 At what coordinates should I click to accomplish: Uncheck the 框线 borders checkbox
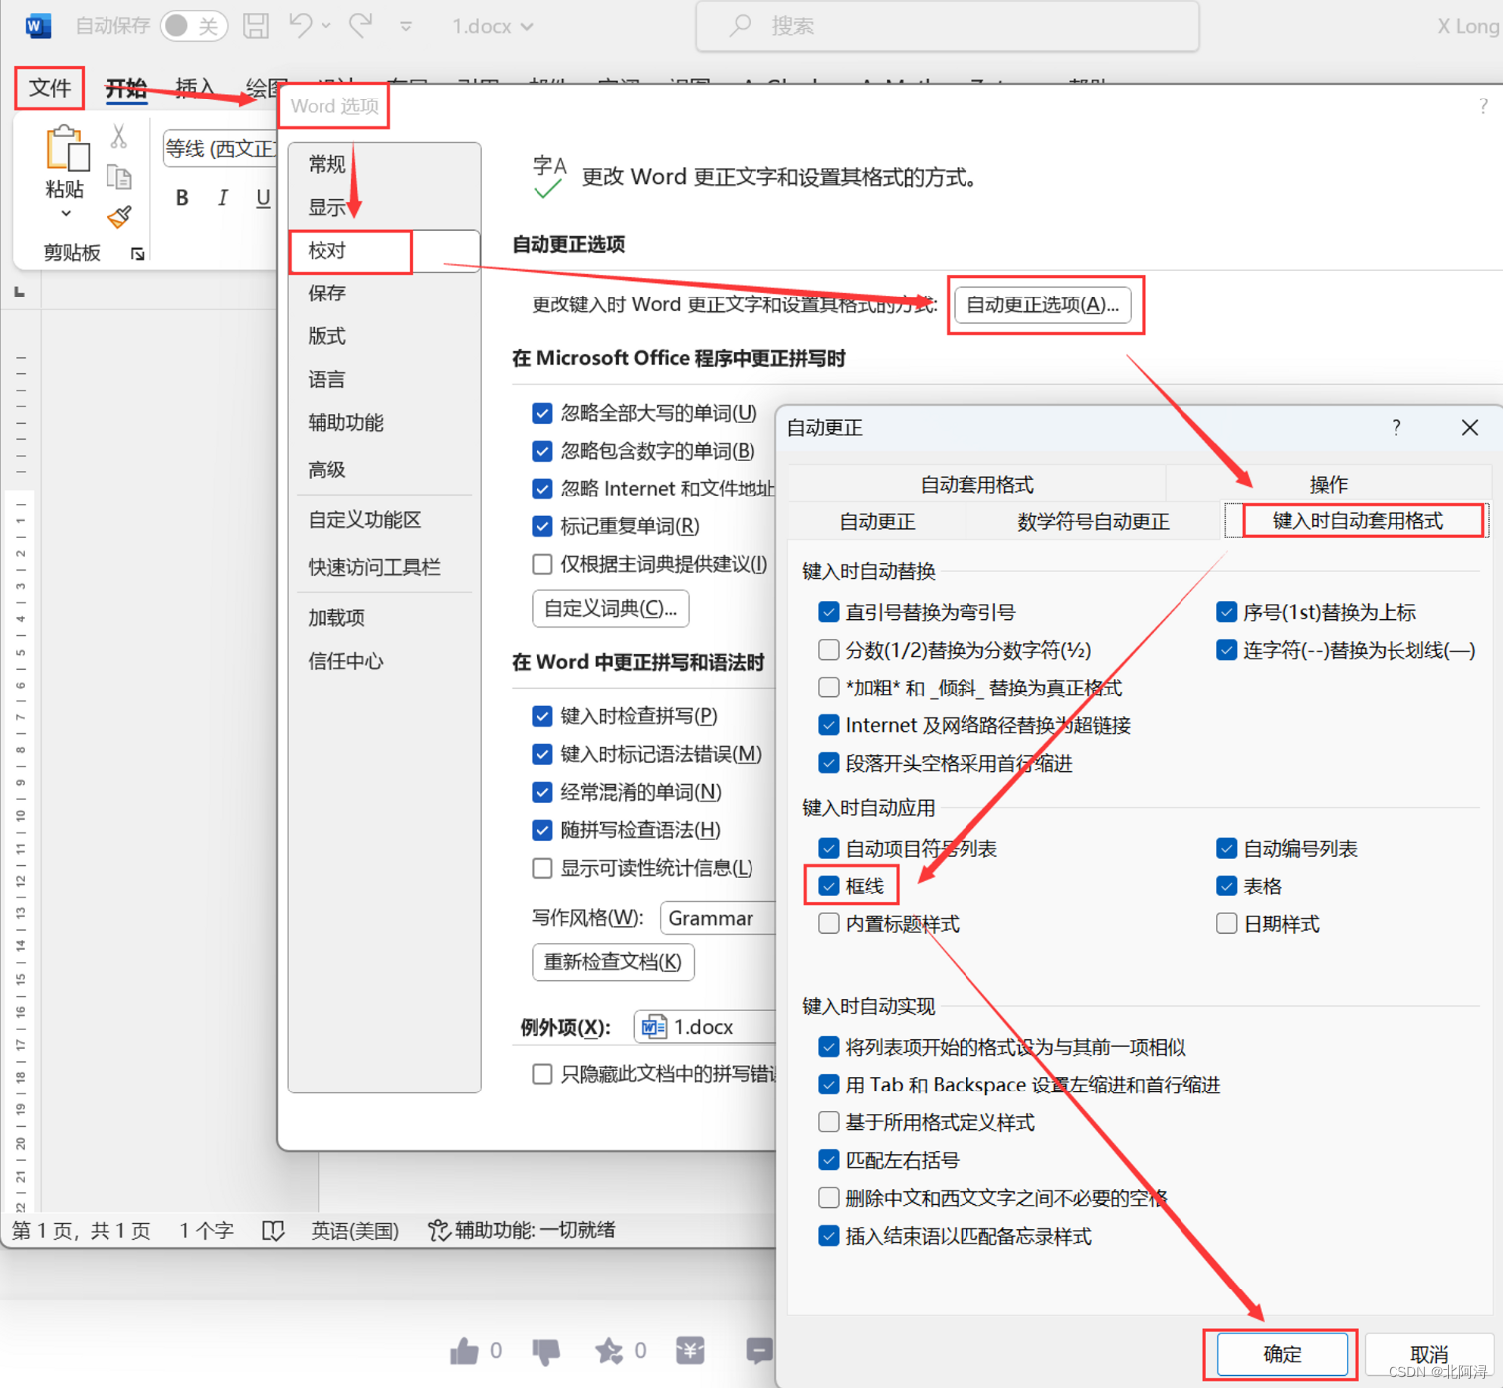pos(828,886)
